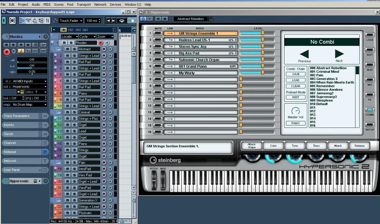This screenshot has width=380, height=224.
Task: Click the Combi Chain LOAD button
Action: (296, 80)
